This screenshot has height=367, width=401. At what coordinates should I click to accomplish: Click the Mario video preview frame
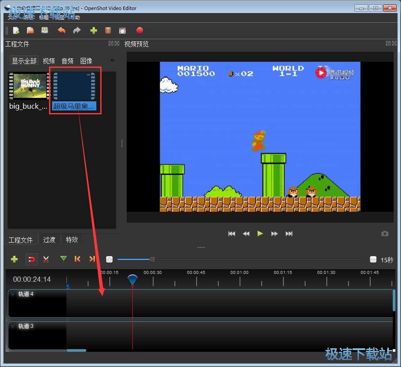click(x=260, y=137)
